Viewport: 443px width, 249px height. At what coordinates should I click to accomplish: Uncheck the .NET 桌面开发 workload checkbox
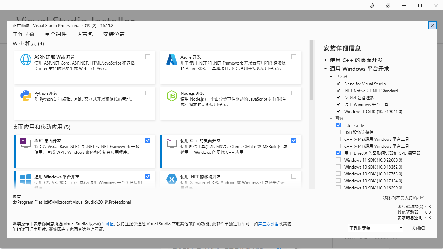[x=148, y=140]
